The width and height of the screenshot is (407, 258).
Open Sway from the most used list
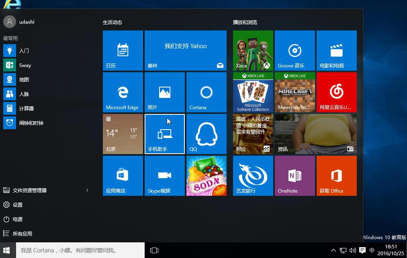[47, 65]
